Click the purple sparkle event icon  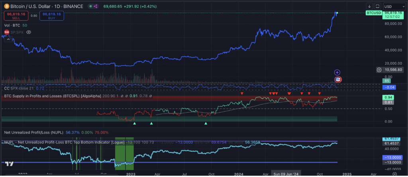337,72
